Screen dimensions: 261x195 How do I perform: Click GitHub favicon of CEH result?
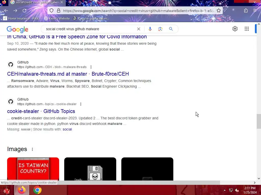click(11, 64)
